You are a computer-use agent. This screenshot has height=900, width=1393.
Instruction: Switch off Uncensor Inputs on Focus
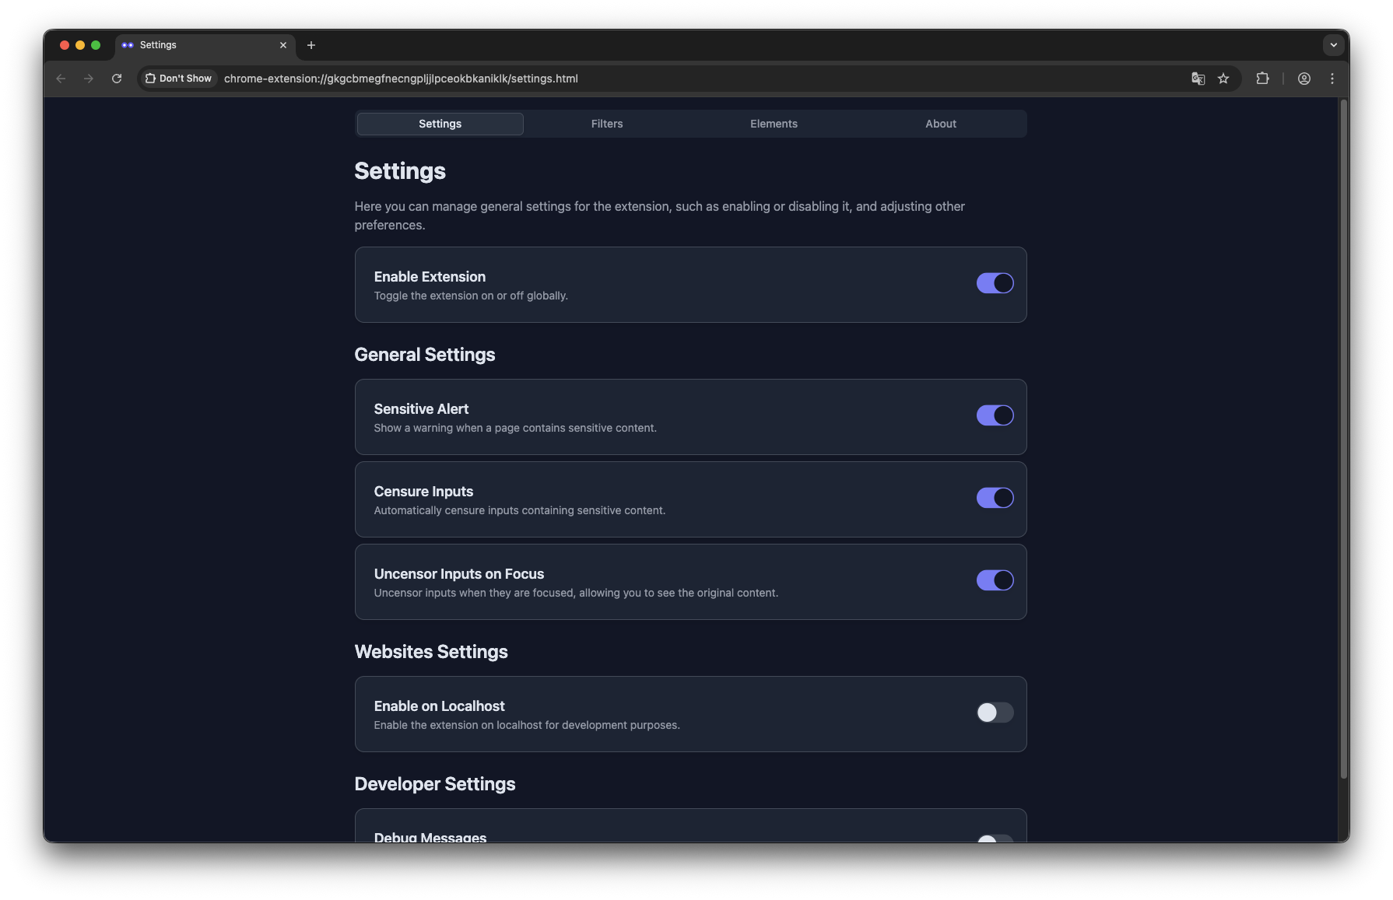click(995, 580)
